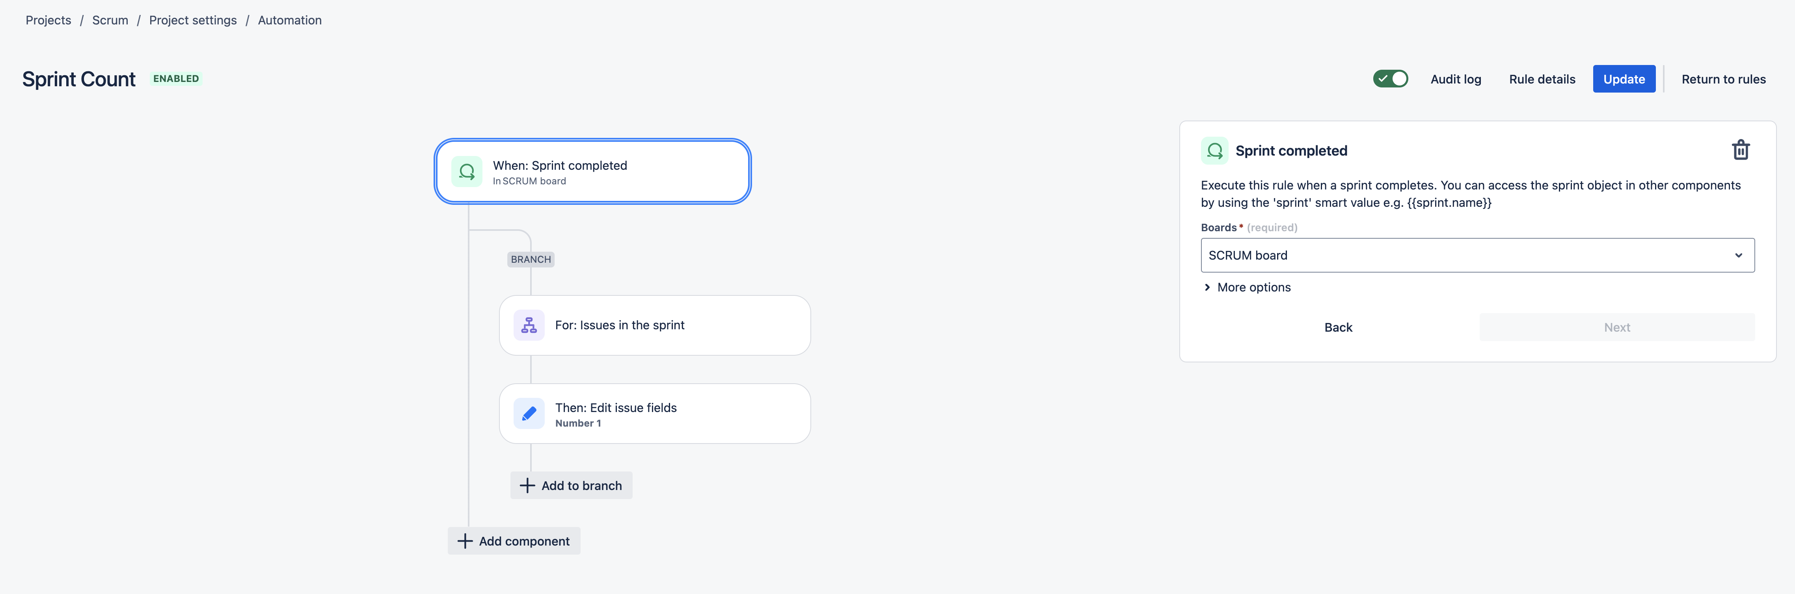Delete the Sprint completed component via trash icon
This screenshot has height=594, width=1795.
click(x=1740, y=150)
